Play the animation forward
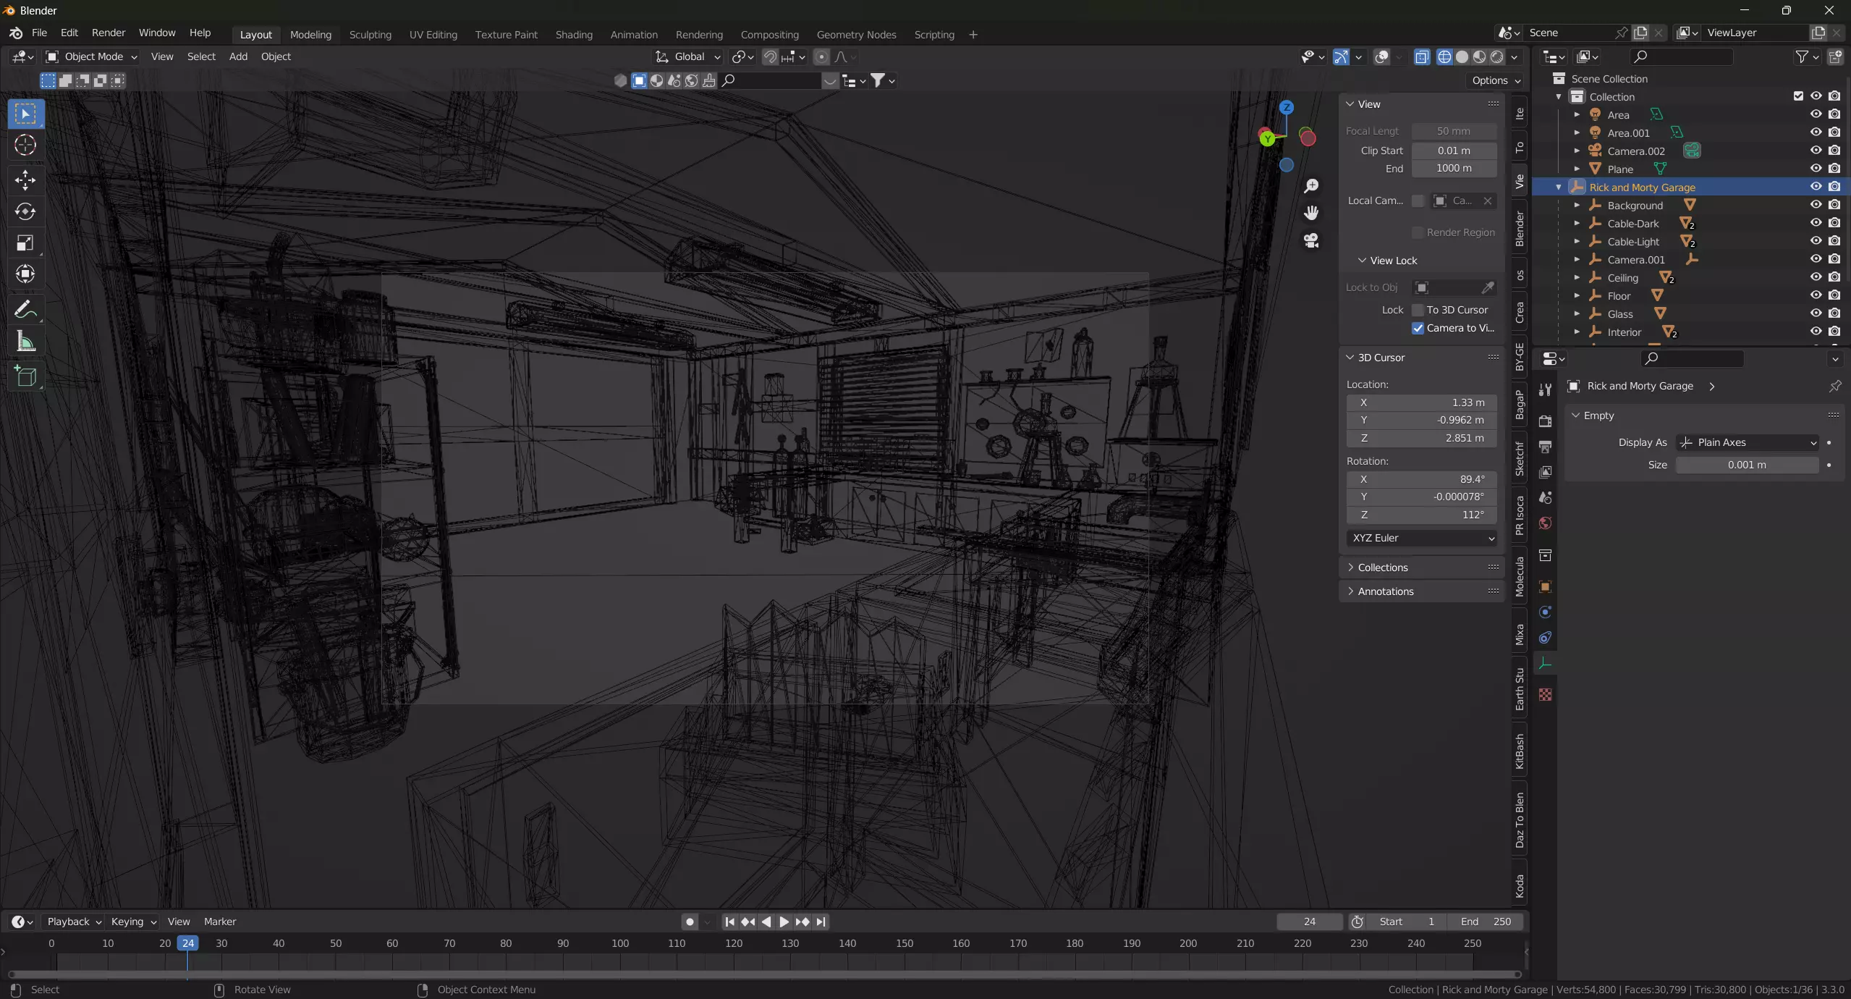 pyautogui.click(x=784, y=922)
